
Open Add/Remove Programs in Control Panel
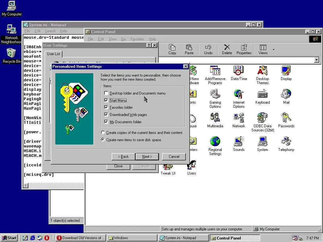215,75
